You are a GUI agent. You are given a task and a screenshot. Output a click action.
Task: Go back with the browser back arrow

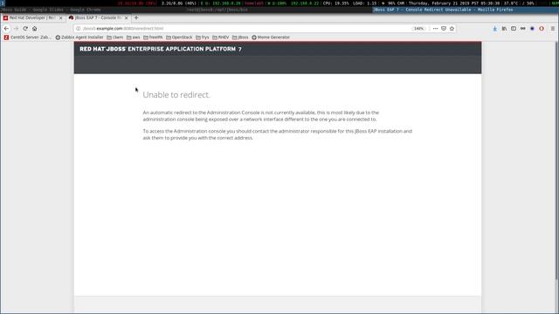point(6,29)
